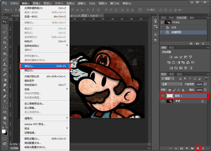Select the Brush tool
211x151 pixels.
[x=5, y=59]
